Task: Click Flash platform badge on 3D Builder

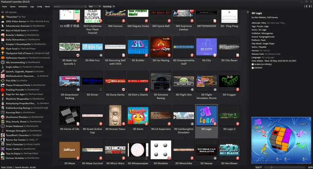Action: click(x=146, y=55)
